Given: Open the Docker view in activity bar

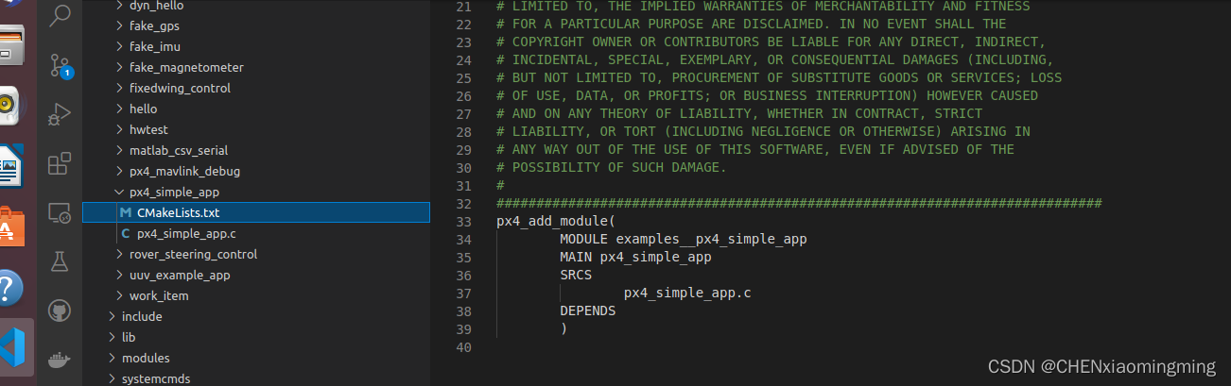Looking at the screenshot, I should [60, 360].
